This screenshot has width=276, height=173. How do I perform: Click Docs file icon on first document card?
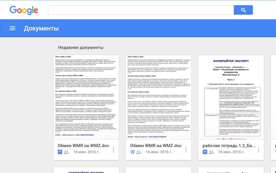point(60,152)
